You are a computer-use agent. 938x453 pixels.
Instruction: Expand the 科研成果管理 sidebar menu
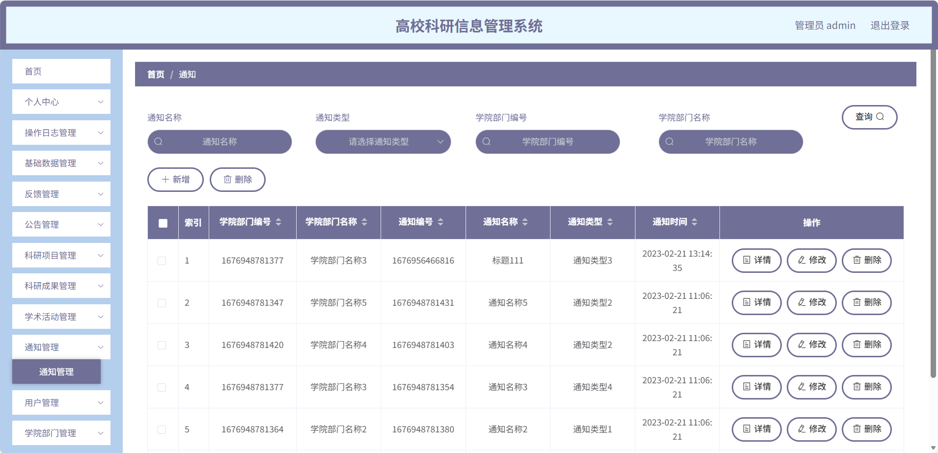click(x=61, y=286)
